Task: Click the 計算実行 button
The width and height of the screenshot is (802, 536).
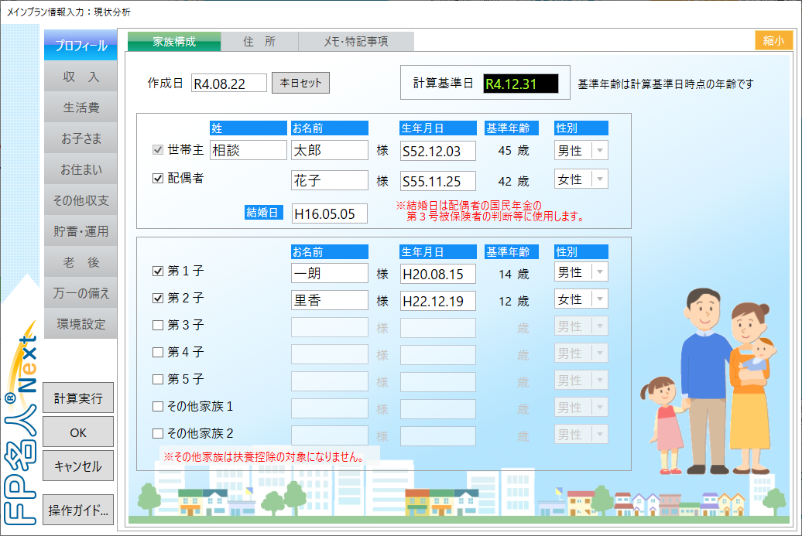Action: [x=78, y=398]
